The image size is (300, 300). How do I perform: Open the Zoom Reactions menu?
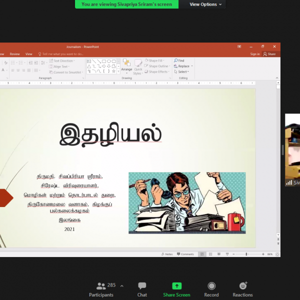coord(242,289)
